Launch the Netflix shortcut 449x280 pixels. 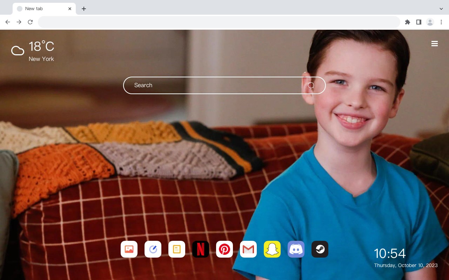(x=201, y=249)
